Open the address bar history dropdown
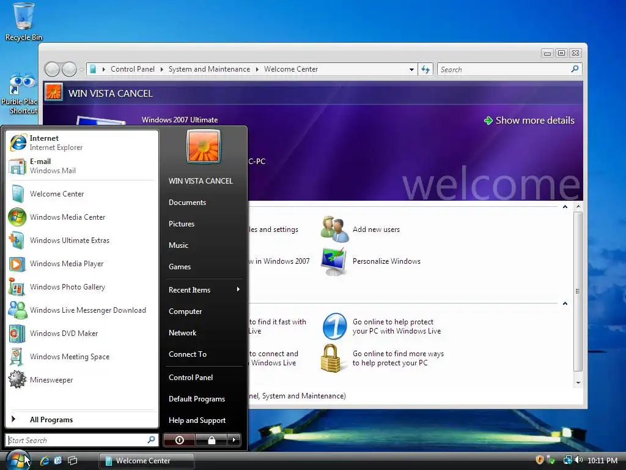 click(x=411, y=70)
